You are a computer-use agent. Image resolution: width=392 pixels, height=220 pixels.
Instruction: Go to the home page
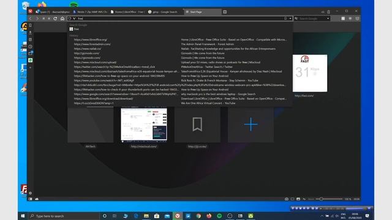pos(62,18)
